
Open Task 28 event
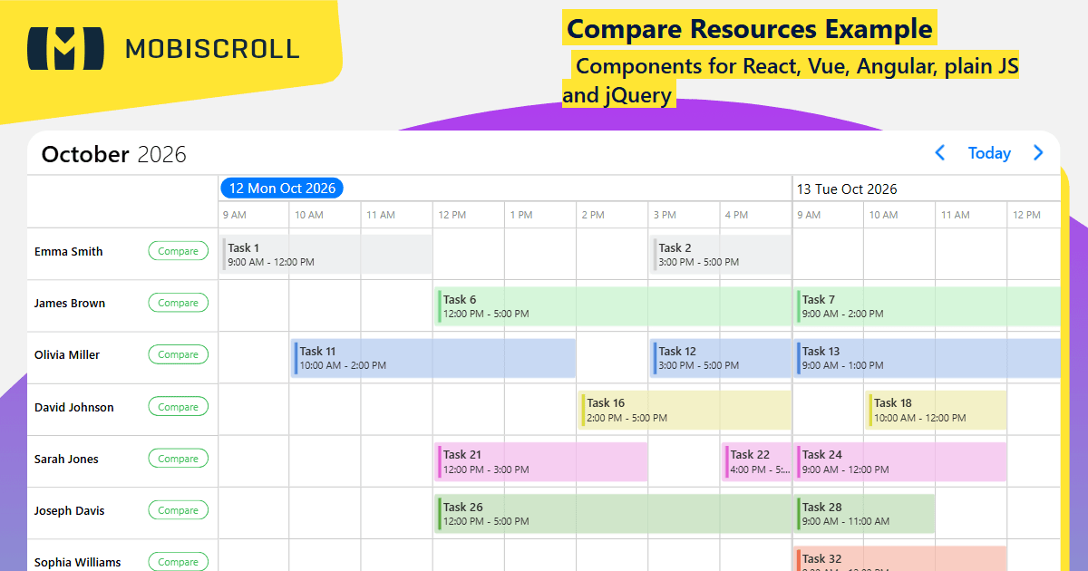(865, 513)
